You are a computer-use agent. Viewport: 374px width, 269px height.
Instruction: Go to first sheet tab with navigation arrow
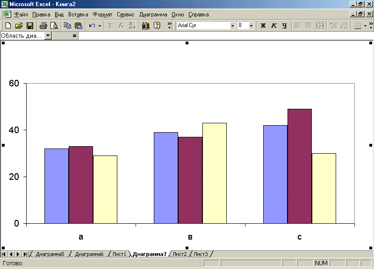click(x=4, y=254)
